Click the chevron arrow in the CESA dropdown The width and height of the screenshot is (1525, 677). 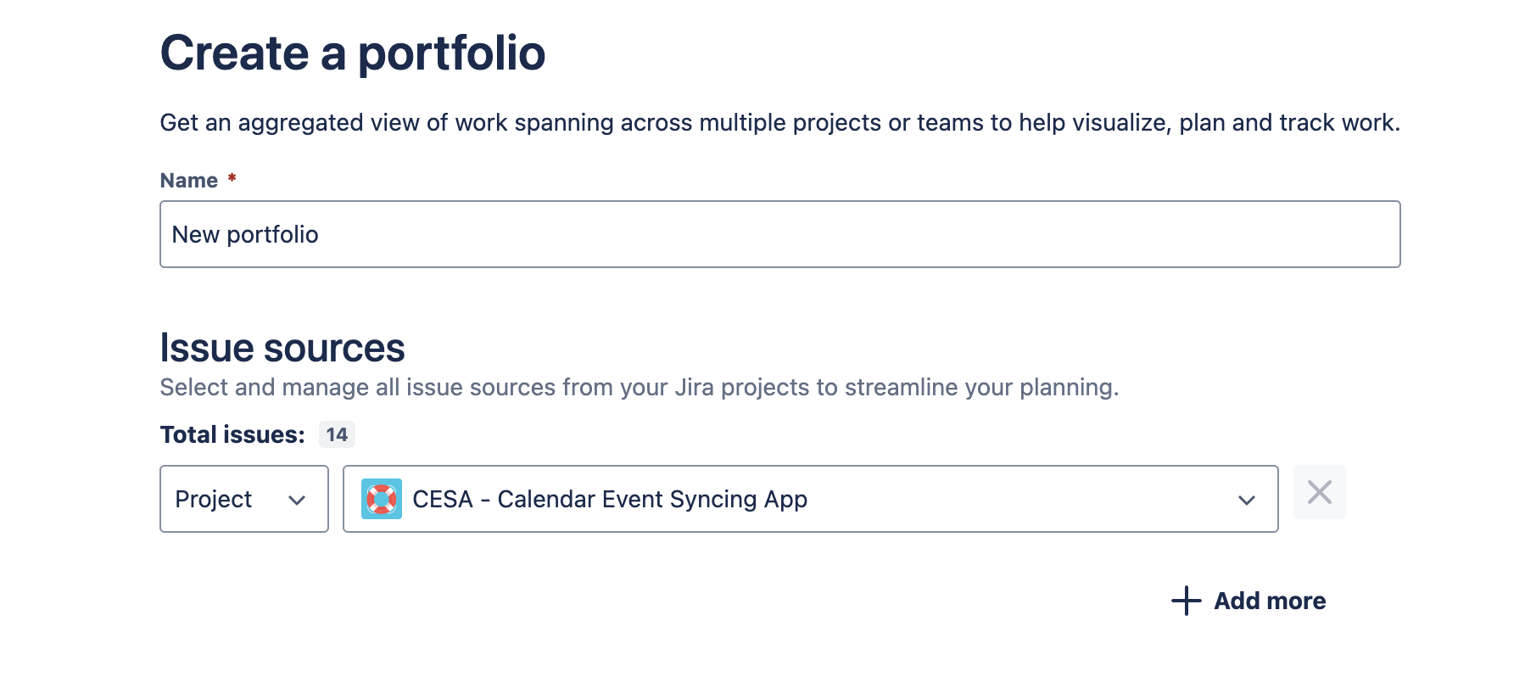(1246, 501)
